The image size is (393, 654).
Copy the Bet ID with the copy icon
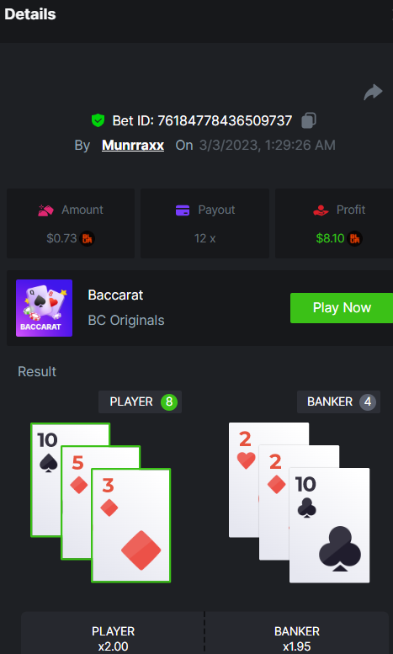coord(308,120)
